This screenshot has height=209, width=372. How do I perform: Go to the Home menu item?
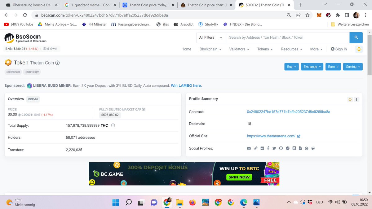[x=186, y=49]
